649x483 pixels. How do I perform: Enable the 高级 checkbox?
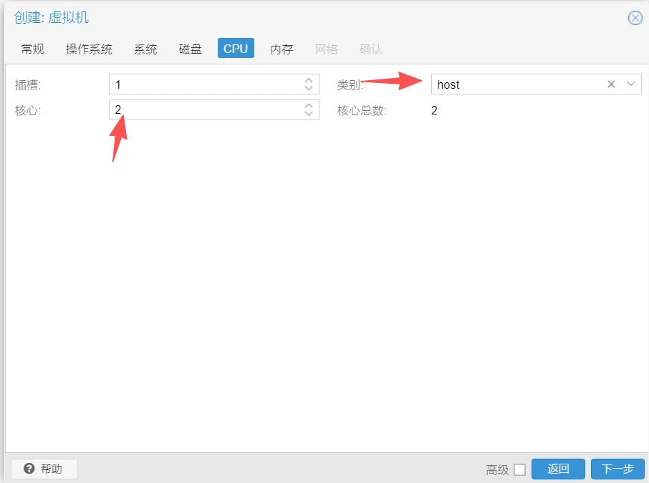click(x=520, y=470)
